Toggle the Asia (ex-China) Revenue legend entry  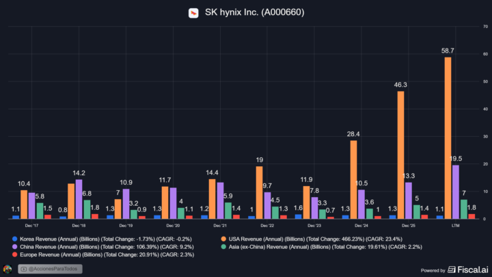(321, 247)
